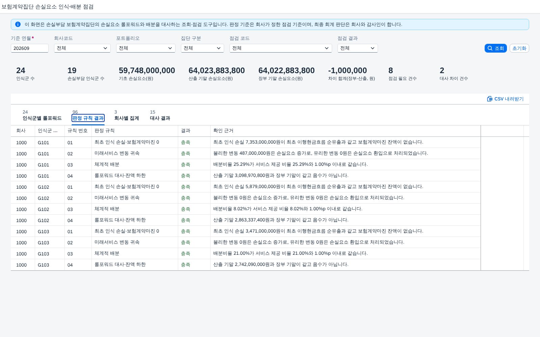This screenshot has width=540, height=337.
Task: Click the 확인 근거 column header
Action: (x=346, y=131)
